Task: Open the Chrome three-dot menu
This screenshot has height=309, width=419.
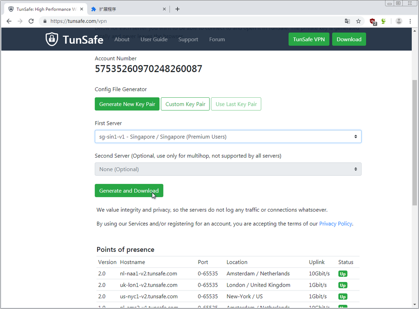Action: [410, 21]
